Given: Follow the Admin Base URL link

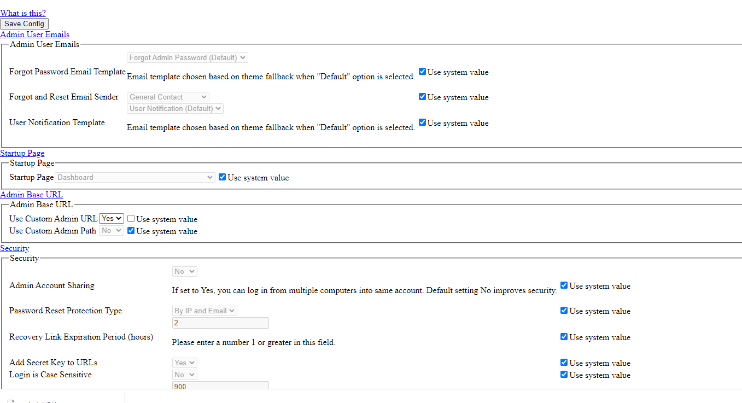Looking at the screenshot, I should coord(31,194).
